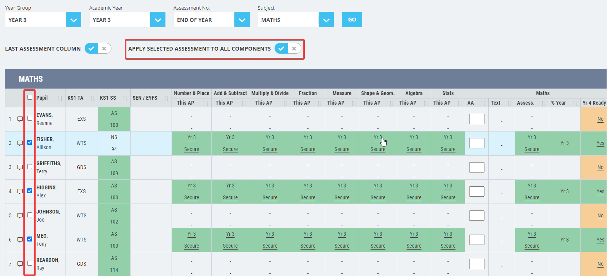The height and width of the screenshot is (276, 607).
Task: Open Meo's Algebra Yr 3 Secure assessment
Action: (414, 240)
